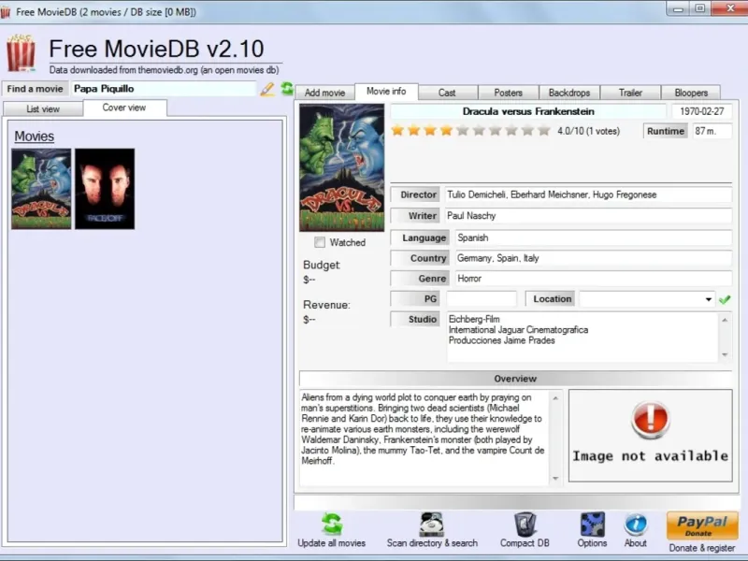Click Overview text scroll up arrow
Image resolution: width=748 pixels, height=561 pixels.
555,398
